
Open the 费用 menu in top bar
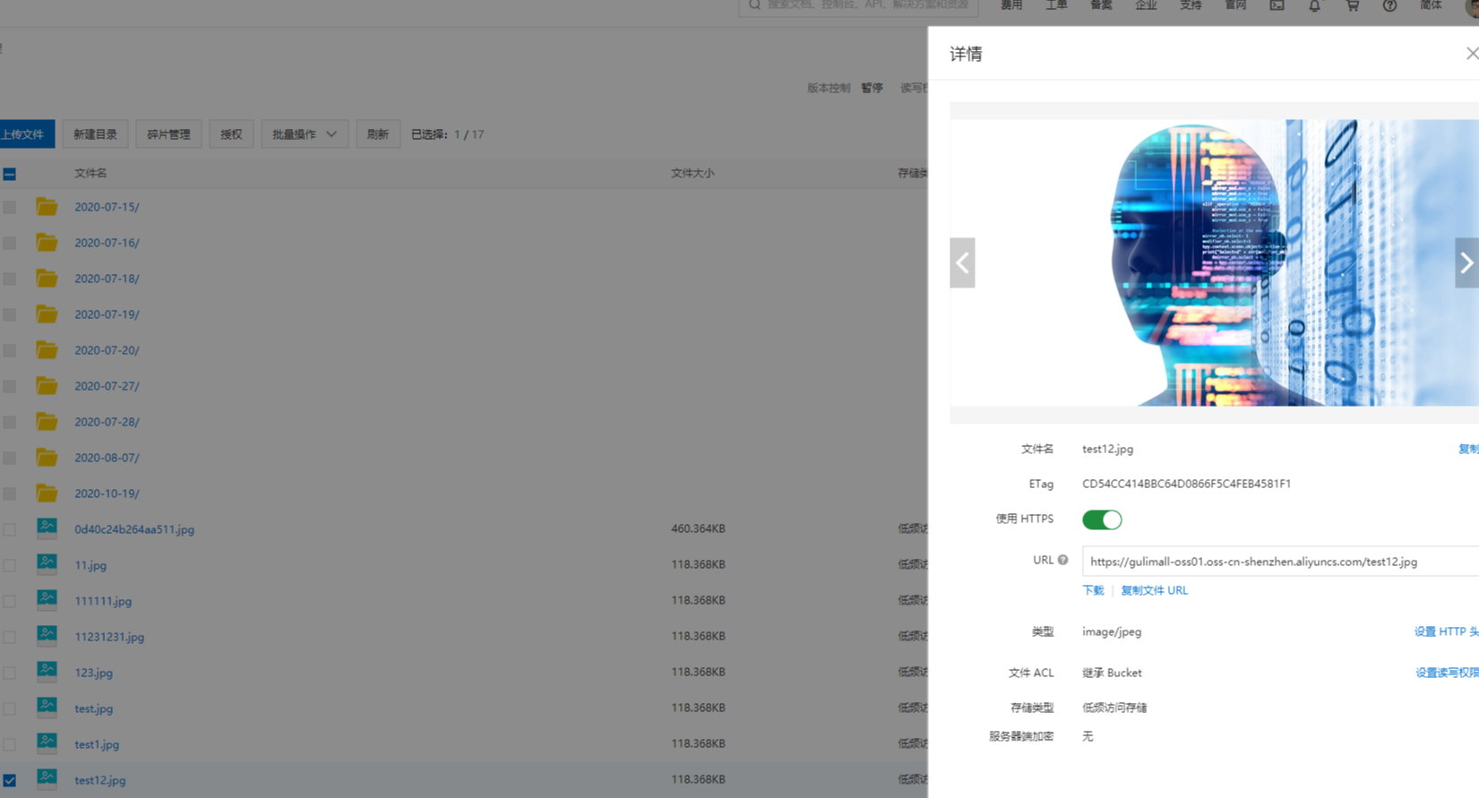click(1011, 5)
